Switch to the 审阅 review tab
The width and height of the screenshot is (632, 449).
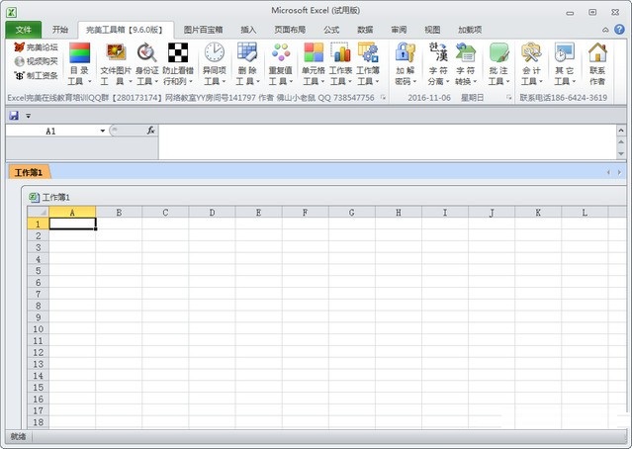pos(399,30)
